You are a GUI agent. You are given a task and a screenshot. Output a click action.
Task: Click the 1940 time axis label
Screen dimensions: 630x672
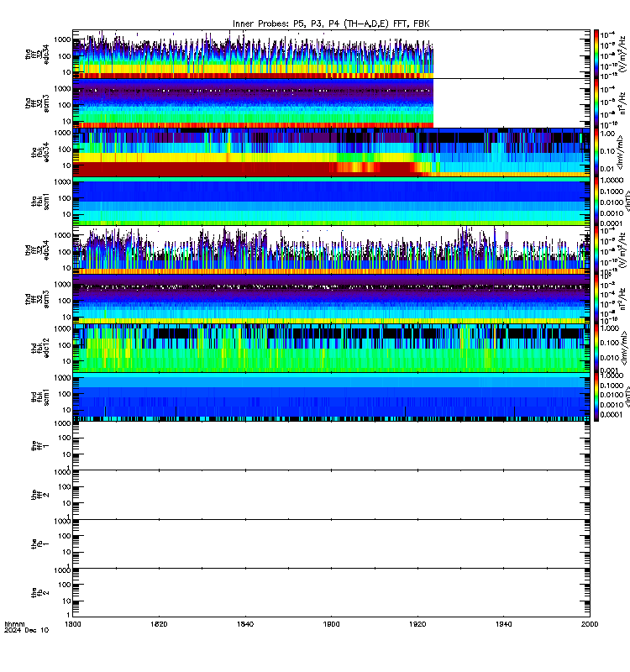click(x=503, y=624)
